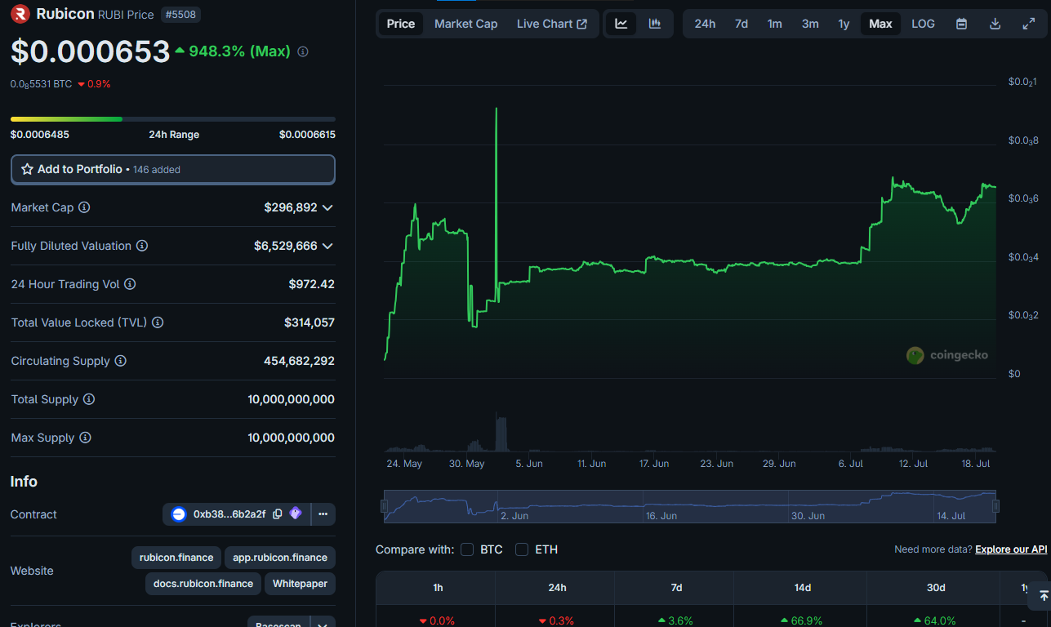Open docs.rubicon.finance link
Image resolution: width=1051 pixels, height=627 pixels.
coord(203,584)
